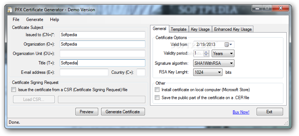Enable issuing certificate from a CSR file
299x136 pixels.
(13, 90)
